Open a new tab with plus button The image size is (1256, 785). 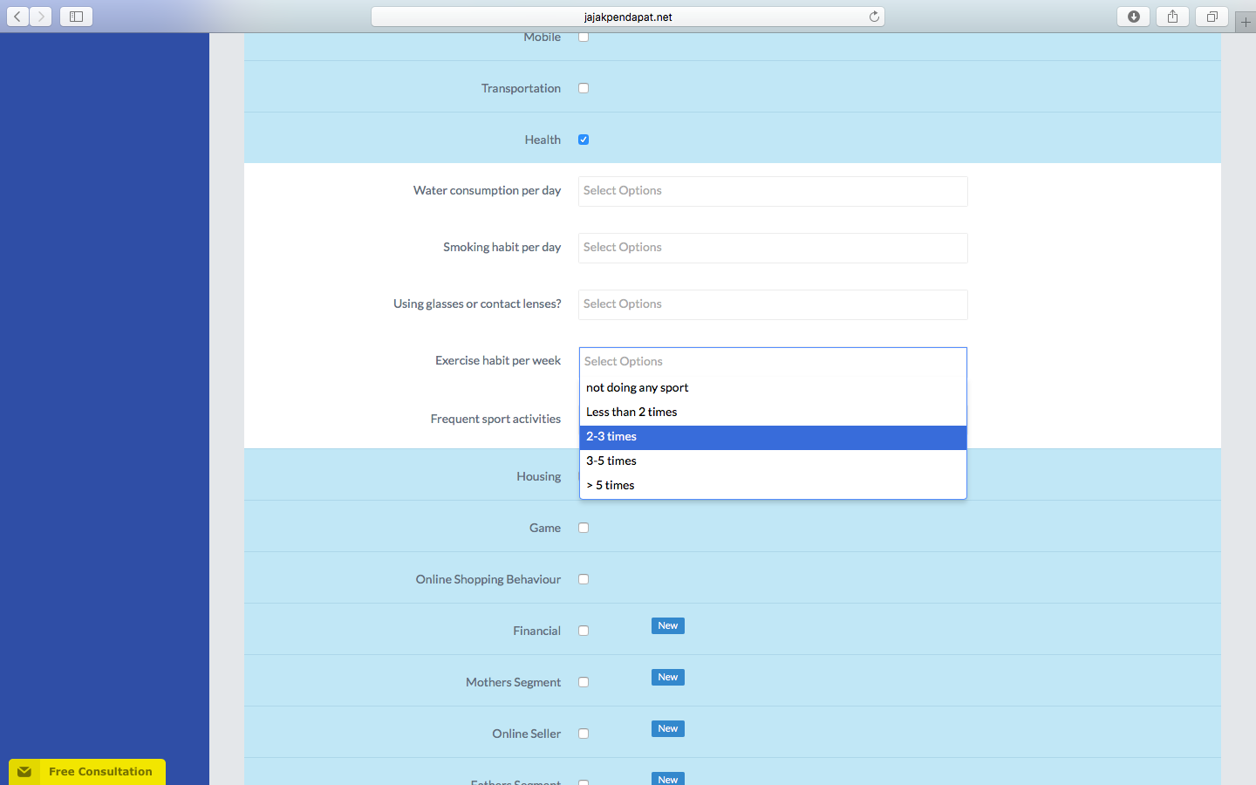click(x=1246, y=23)
